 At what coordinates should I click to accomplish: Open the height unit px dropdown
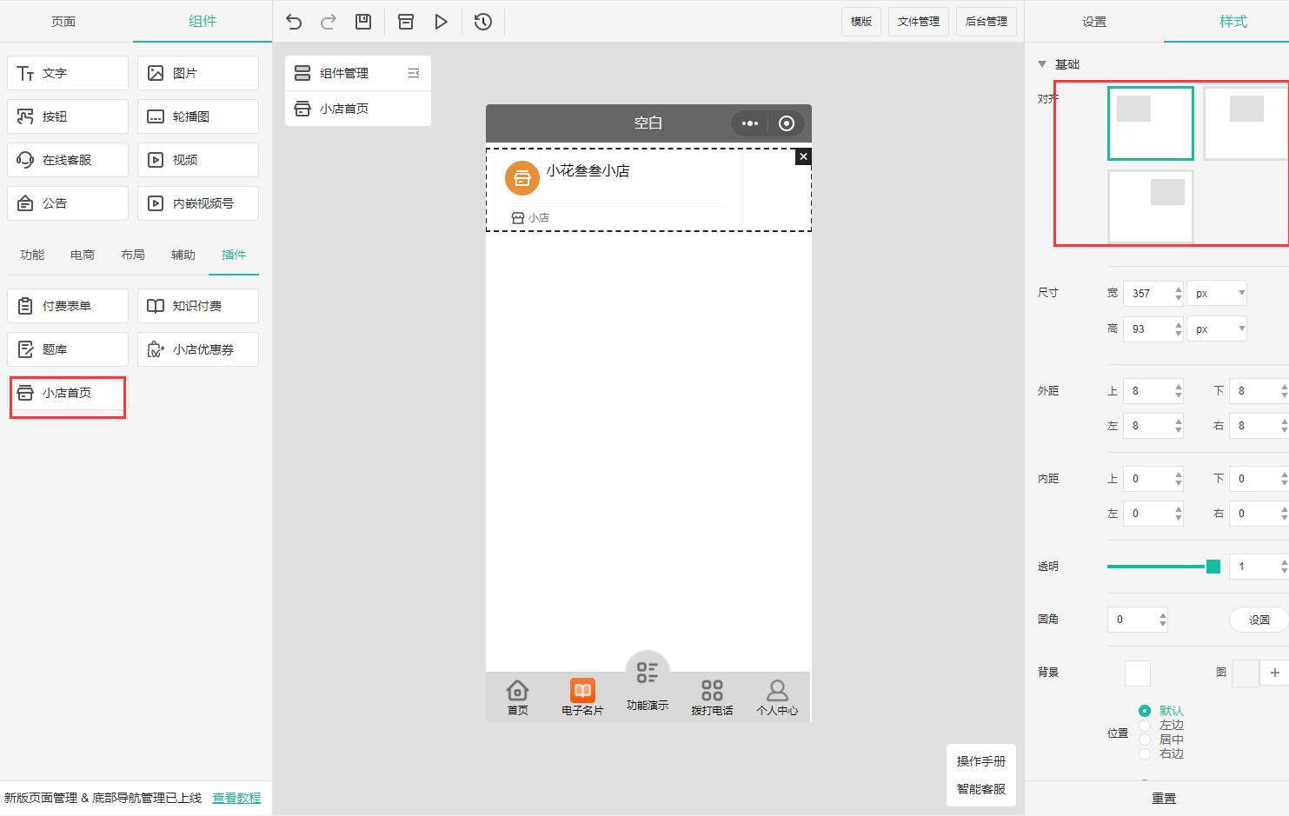coord(1217,328)
